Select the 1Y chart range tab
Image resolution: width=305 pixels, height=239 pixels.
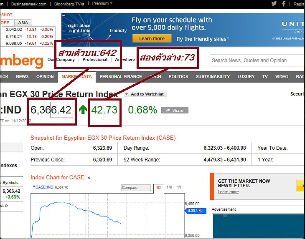[179, 187]
